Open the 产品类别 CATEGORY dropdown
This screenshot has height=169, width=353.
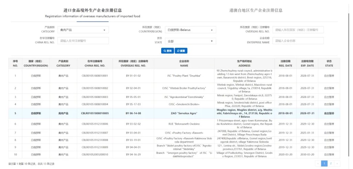click(x=83, y=30)
